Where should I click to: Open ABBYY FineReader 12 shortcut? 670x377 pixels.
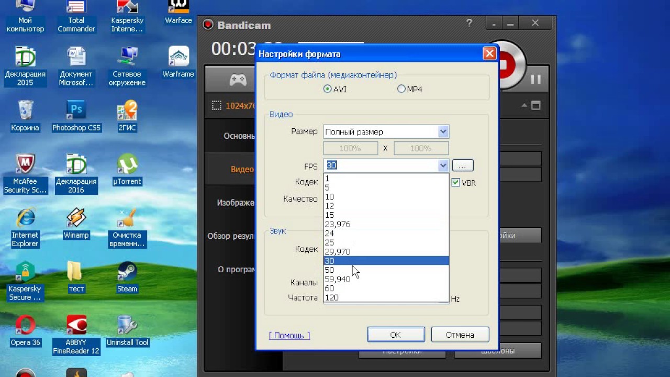click(x=76, y=335)
